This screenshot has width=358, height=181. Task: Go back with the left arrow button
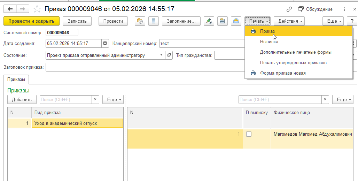click(10, 9)
